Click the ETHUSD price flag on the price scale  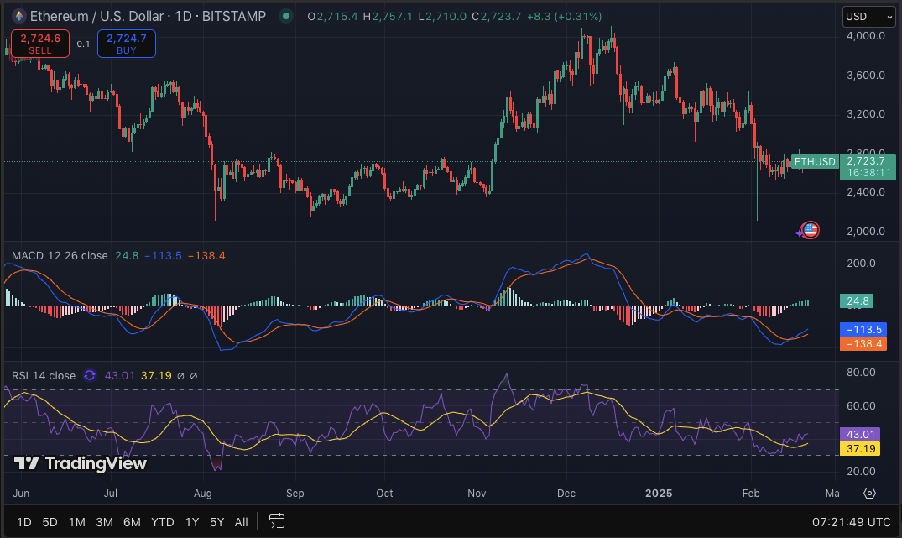coord(814,162)
